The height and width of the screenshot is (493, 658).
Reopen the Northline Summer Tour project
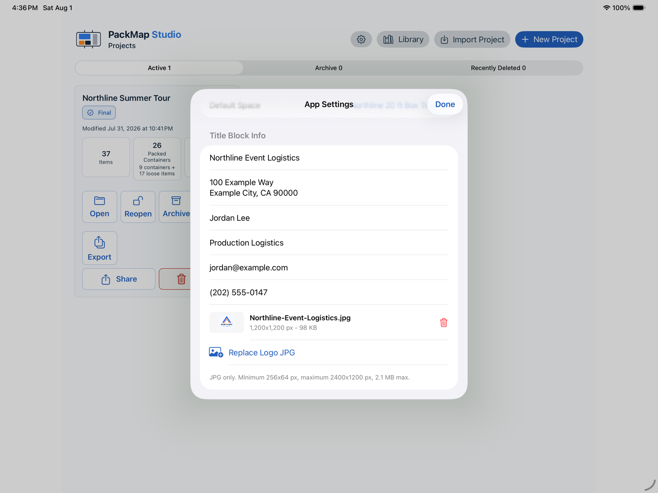[x=138, y=207]
